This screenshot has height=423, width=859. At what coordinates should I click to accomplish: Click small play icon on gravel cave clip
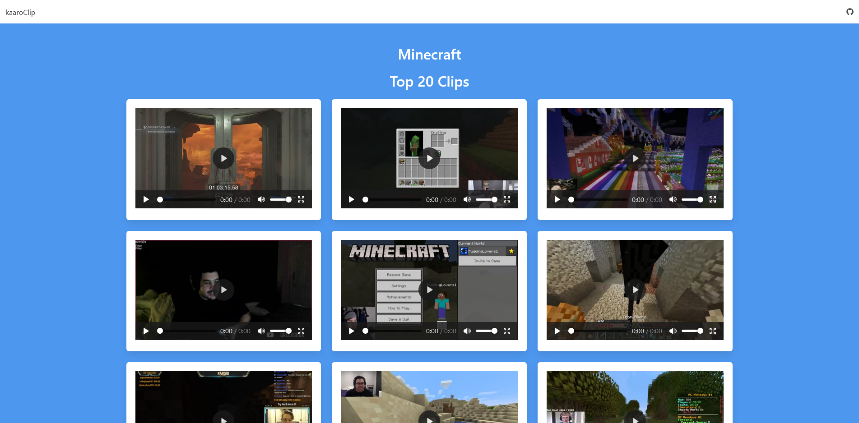557,331
